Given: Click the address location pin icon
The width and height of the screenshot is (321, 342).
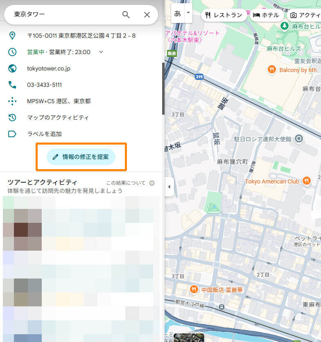Looking at the screenshot, I should click(12, 36).
